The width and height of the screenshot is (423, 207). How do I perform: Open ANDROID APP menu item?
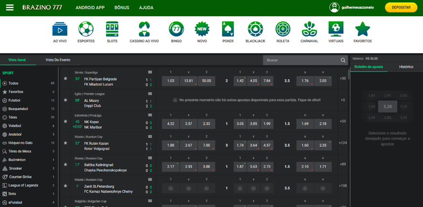pyautogui.click(x=90, y=8)
